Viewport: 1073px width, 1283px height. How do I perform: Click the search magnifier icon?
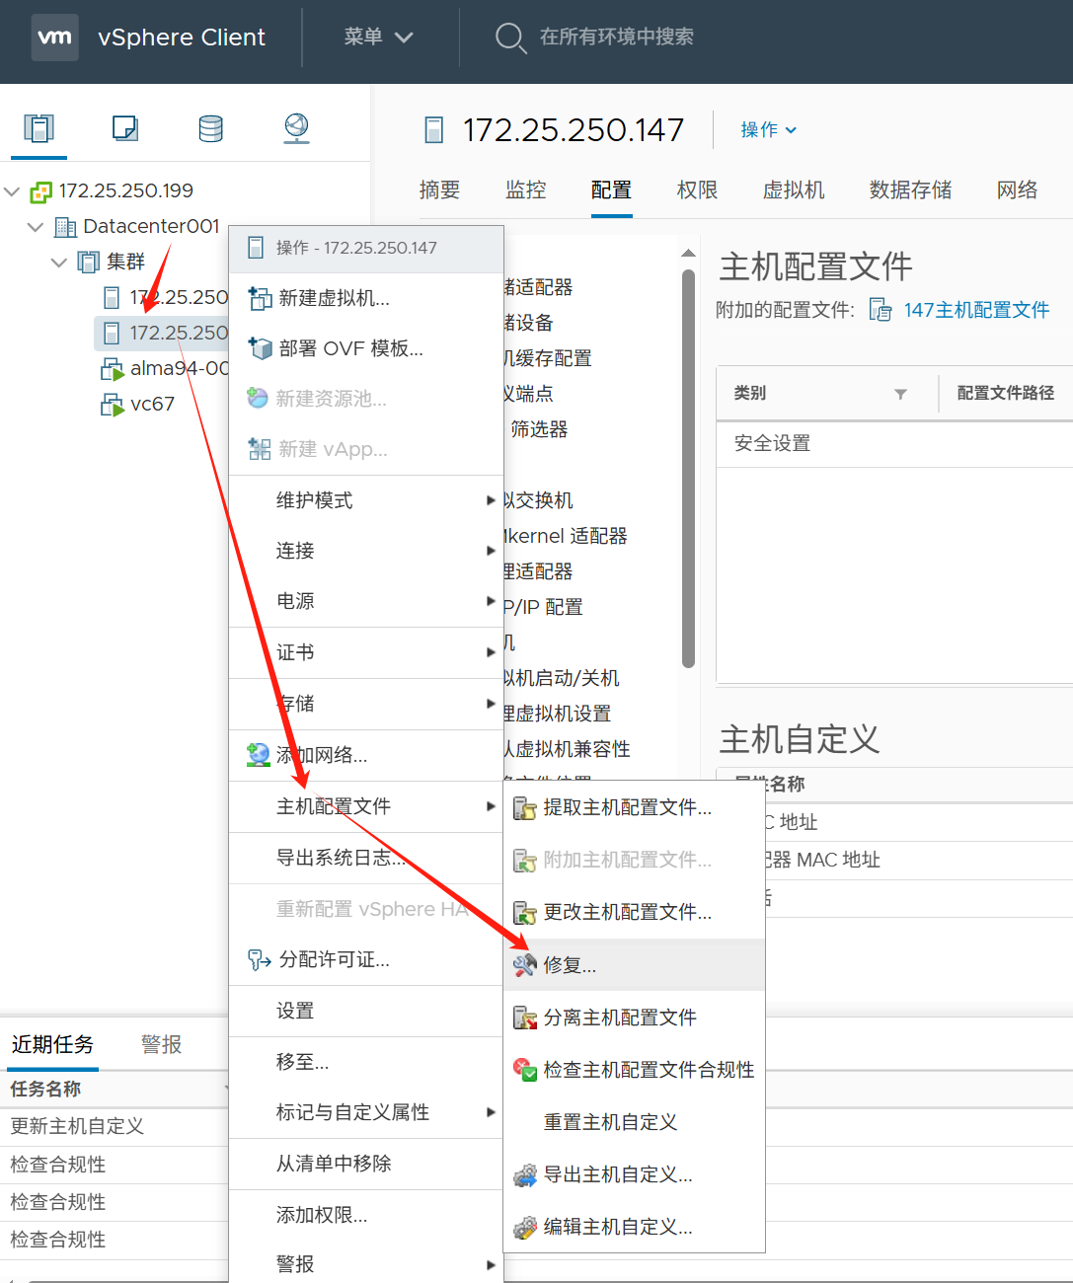click(x=510, y=38)
